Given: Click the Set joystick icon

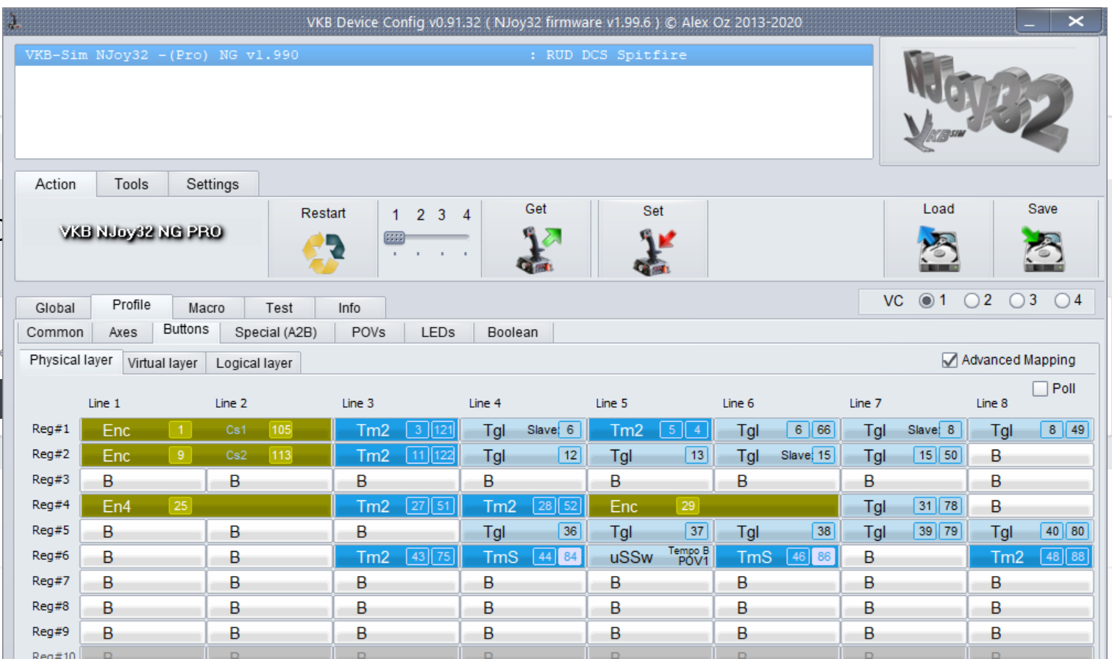Looking at the screenshot, I should 654,252.
